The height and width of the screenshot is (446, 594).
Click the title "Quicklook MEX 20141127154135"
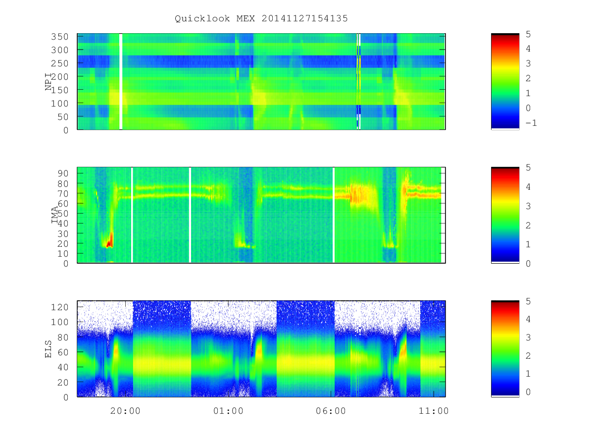(x=261, y=19)
